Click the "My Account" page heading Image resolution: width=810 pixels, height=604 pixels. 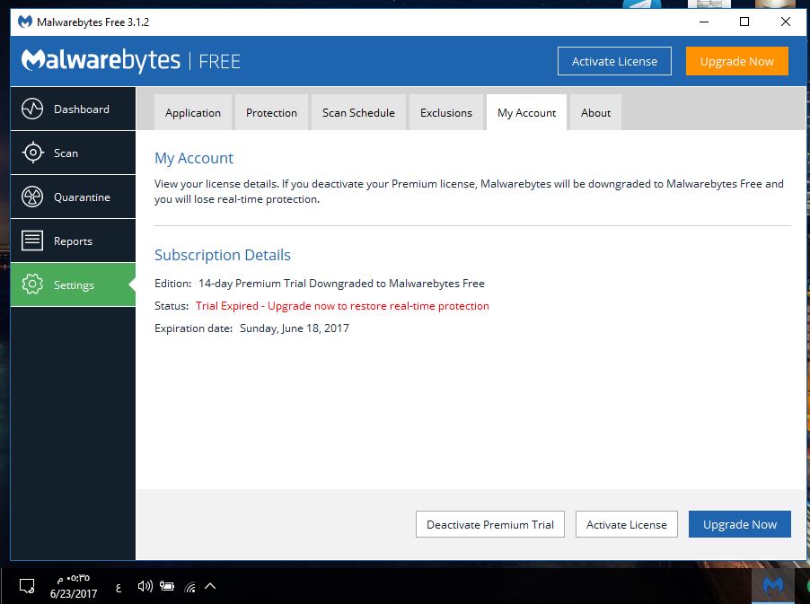(x=194, y=158)
